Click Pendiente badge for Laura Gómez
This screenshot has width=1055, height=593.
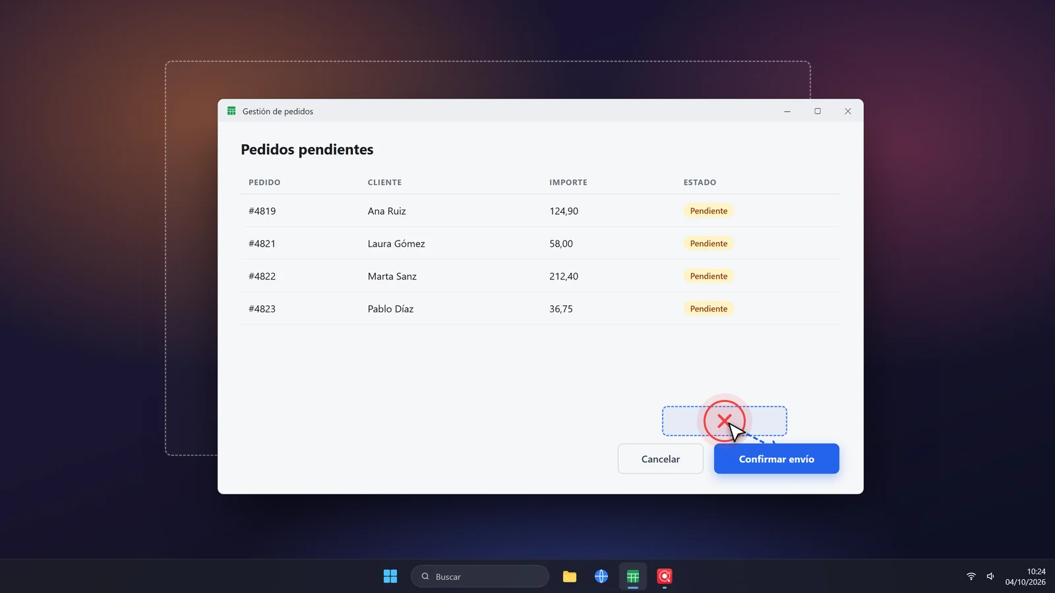point(709,244)
